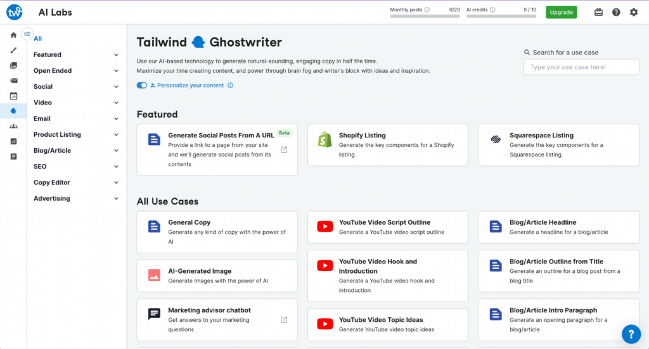Viewport: 649px width, 349px height.
Task: Click YouTube icon on Video Script Outline card
Action: 325,227
